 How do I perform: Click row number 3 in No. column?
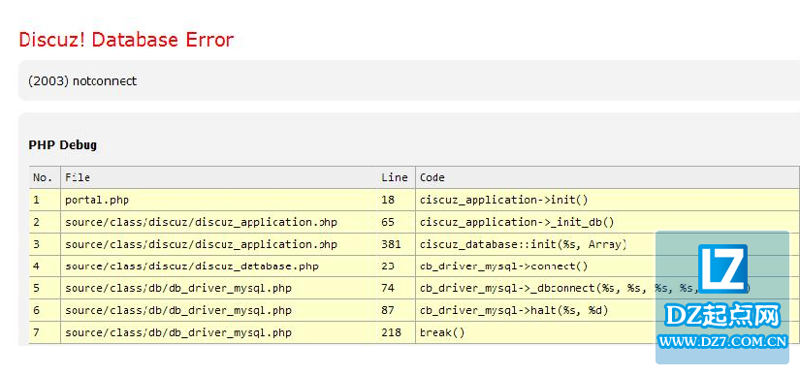click(45, 244)
